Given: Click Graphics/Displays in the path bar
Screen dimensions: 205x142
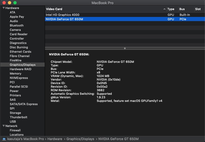Looking at the screenshot, I should (x=80, y=139).
